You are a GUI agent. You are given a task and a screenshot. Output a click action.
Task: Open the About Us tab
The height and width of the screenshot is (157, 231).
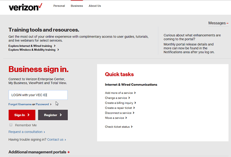pos(95,6)
